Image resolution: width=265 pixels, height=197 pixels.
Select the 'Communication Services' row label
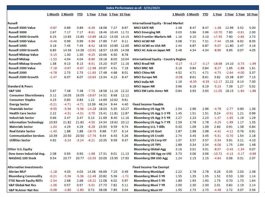point(27,136)
